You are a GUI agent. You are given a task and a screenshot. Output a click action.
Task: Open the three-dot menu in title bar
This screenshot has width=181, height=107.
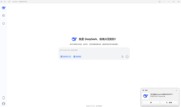164,2
